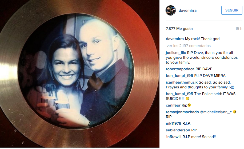Open mk11979 commenter profile
244x149 pixels.
174,123
